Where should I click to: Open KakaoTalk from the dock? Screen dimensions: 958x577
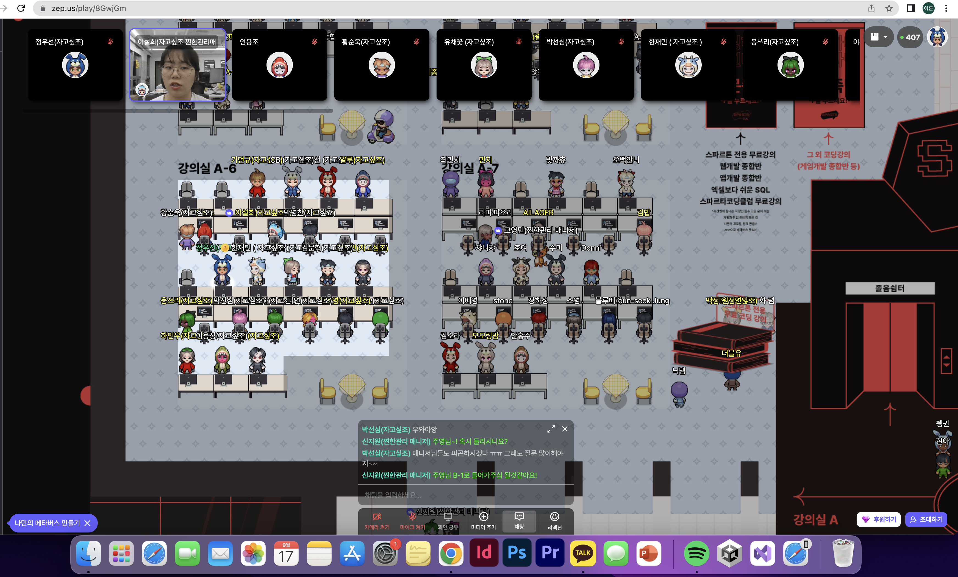(x=582, y=553)
